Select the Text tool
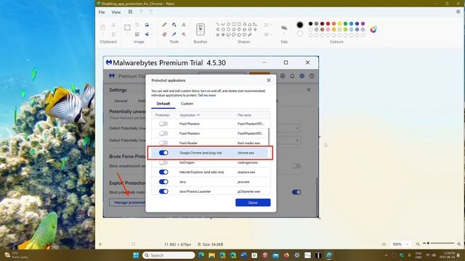Image resolution: width=465 pixels, height=261 pixels. click(184, 25)
